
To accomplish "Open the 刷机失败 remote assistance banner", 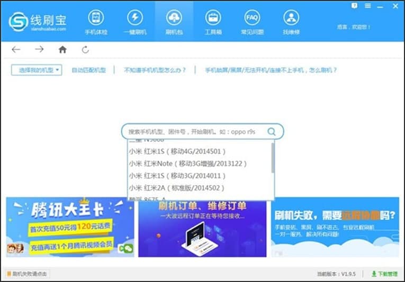I will click(x=335, y=227).
